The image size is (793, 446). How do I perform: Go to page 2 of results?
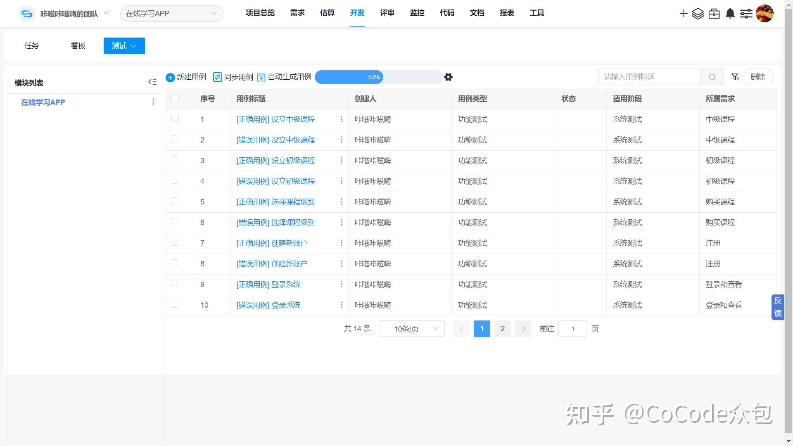502,329
